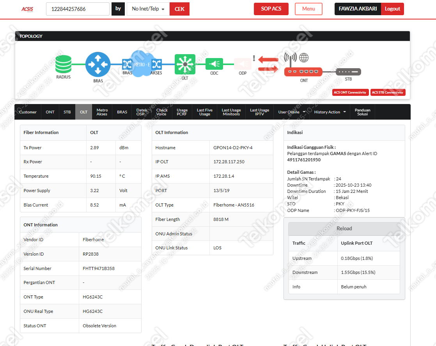Click the AKSES switch icon
436x346 pixels.
click(156, 64)
